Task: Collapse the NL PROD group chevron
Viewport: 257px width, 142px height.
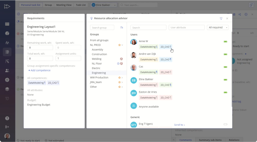Action: tap(122, 45)
